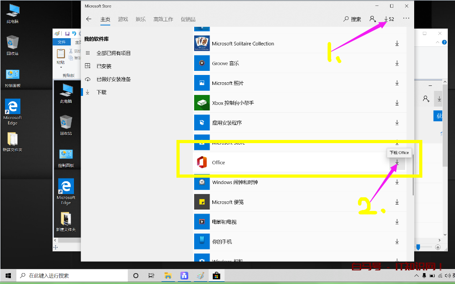455x284 pixels.
Task: Open the three-dot more options menu
Action: (x=406, y=19)
